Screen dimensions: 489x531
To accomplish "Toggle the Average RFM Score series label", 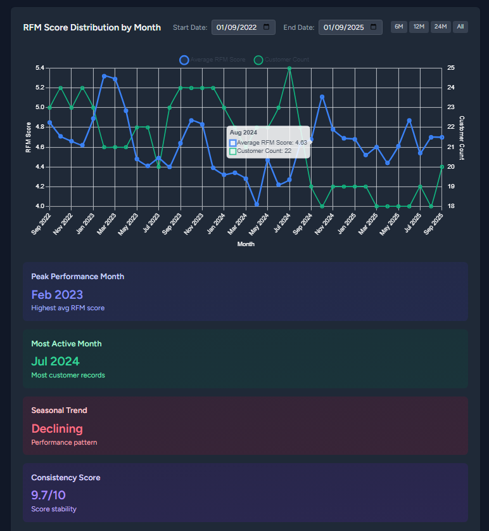I will click(217, 60).
